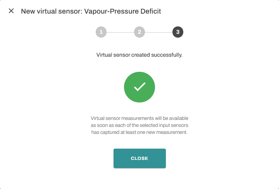Click the number 1 in the first step circle
This screenshot has width=279, height=189.
coord(101,32)
